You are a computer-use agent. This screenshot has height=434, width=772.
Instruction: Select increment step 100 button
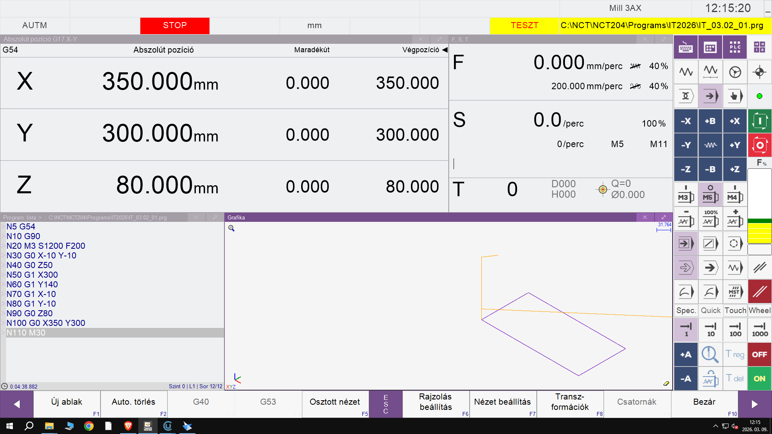(x=735, y=330)
